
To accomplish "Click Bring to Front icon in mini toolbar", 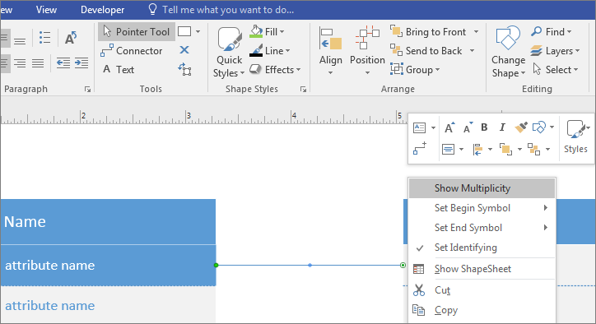I will (505, 150).
